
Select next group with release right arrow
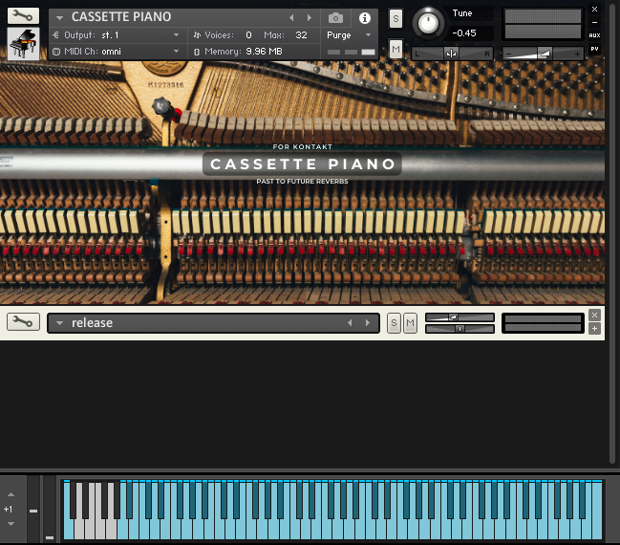pyautogui.click(x=368, y=323)
